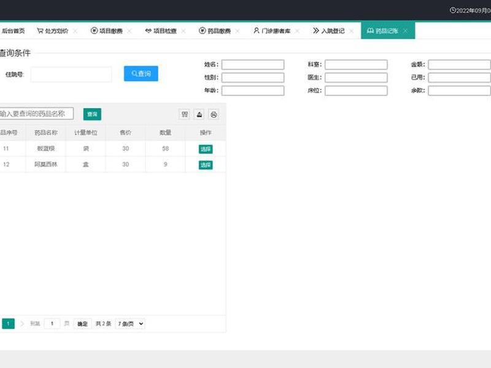491x368 pixels.
Task: Click the 选择 button for 阿莫西林
Action: tap(206, 165)
